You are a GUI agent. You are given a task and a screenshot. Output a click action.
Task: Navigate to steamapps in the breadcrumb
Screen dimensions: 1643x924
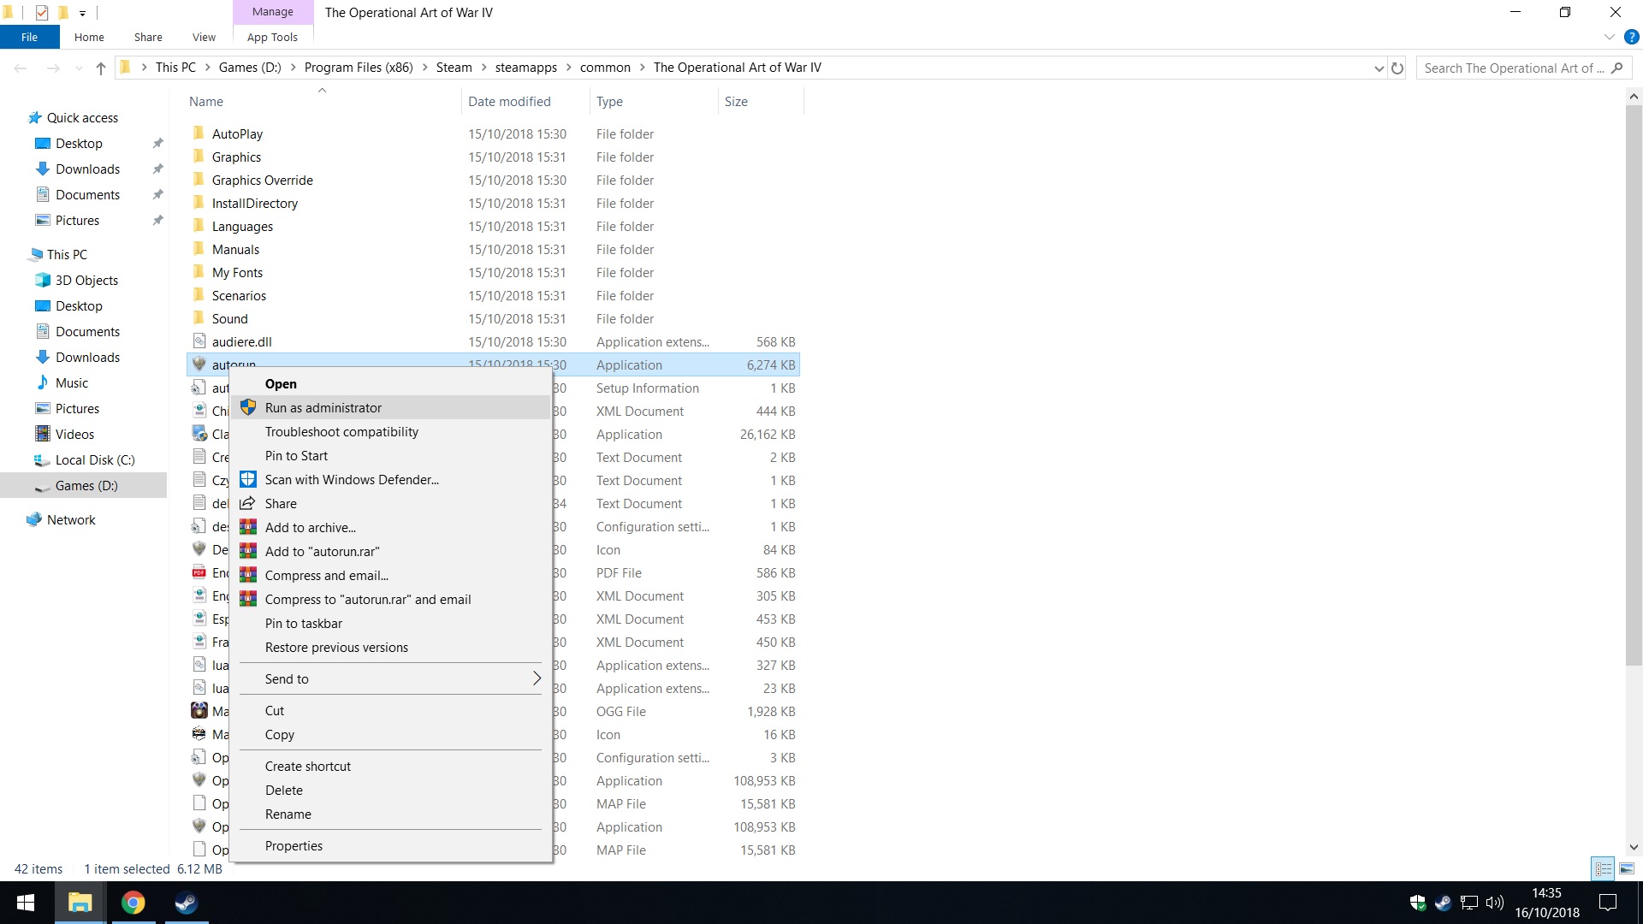[x=525, y=68]
